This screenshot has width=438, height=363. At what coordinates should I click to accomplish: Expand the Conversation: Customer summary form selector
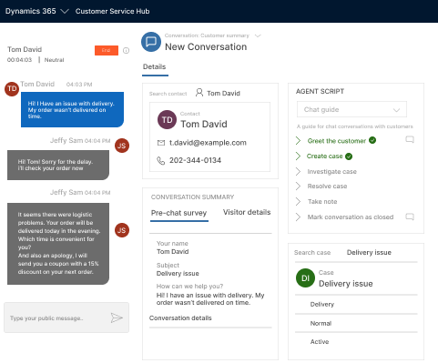coord(258,35)
